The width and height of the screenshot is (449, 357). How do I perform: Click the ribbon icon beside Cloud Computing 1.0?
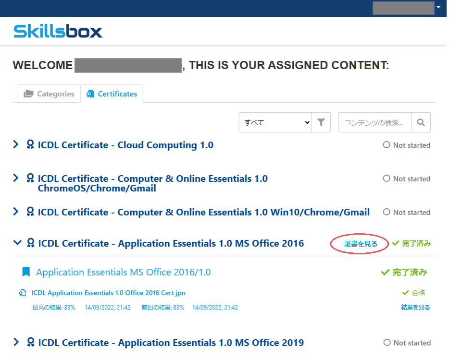pyautogui.click(x=30, y=144)
